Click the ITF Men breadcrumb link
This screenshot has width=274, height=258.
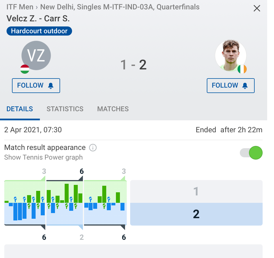[x=20, y=7]
